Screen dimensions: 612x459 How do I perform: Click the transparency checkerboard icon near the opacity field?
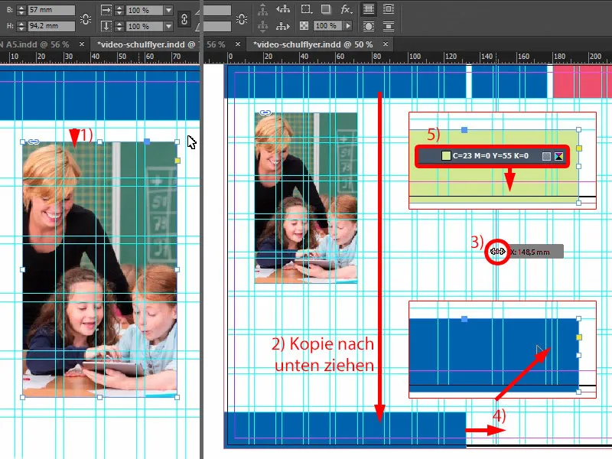304,27
